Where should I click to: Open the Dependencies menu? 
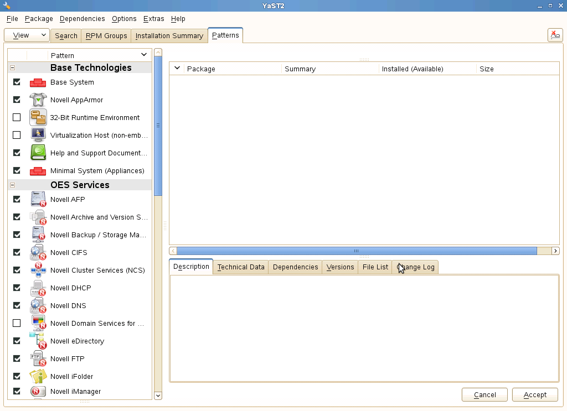(x=82, y=18)
